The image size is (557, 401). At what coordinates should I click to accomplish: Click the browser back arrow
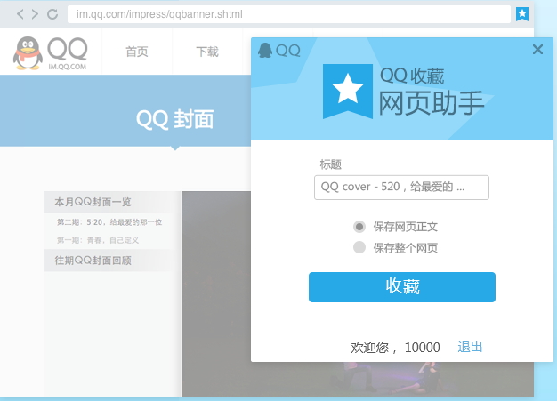pyautogui.click(x=20, y=14)
